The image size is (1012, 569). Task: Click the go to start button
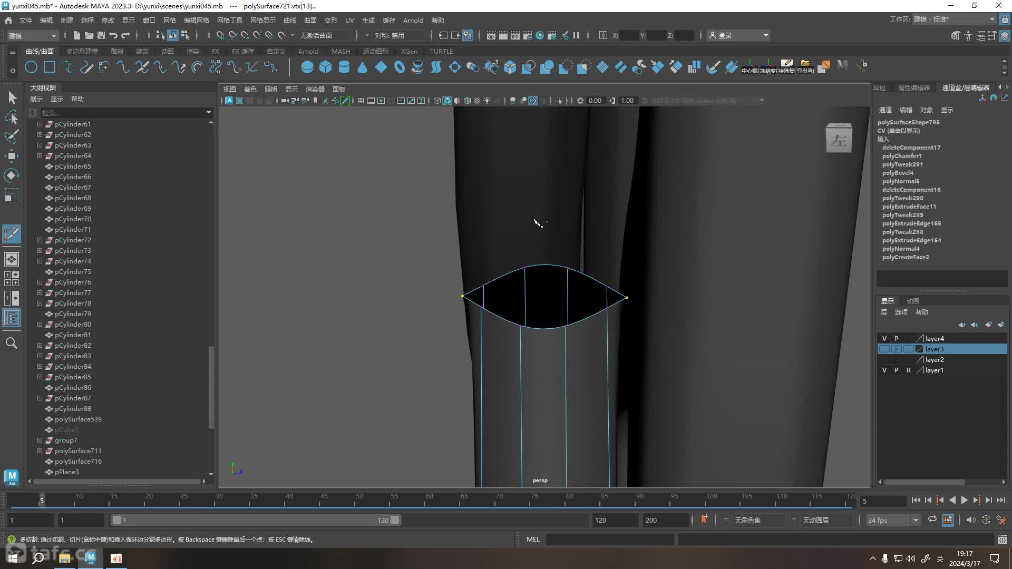pos(916,500)
